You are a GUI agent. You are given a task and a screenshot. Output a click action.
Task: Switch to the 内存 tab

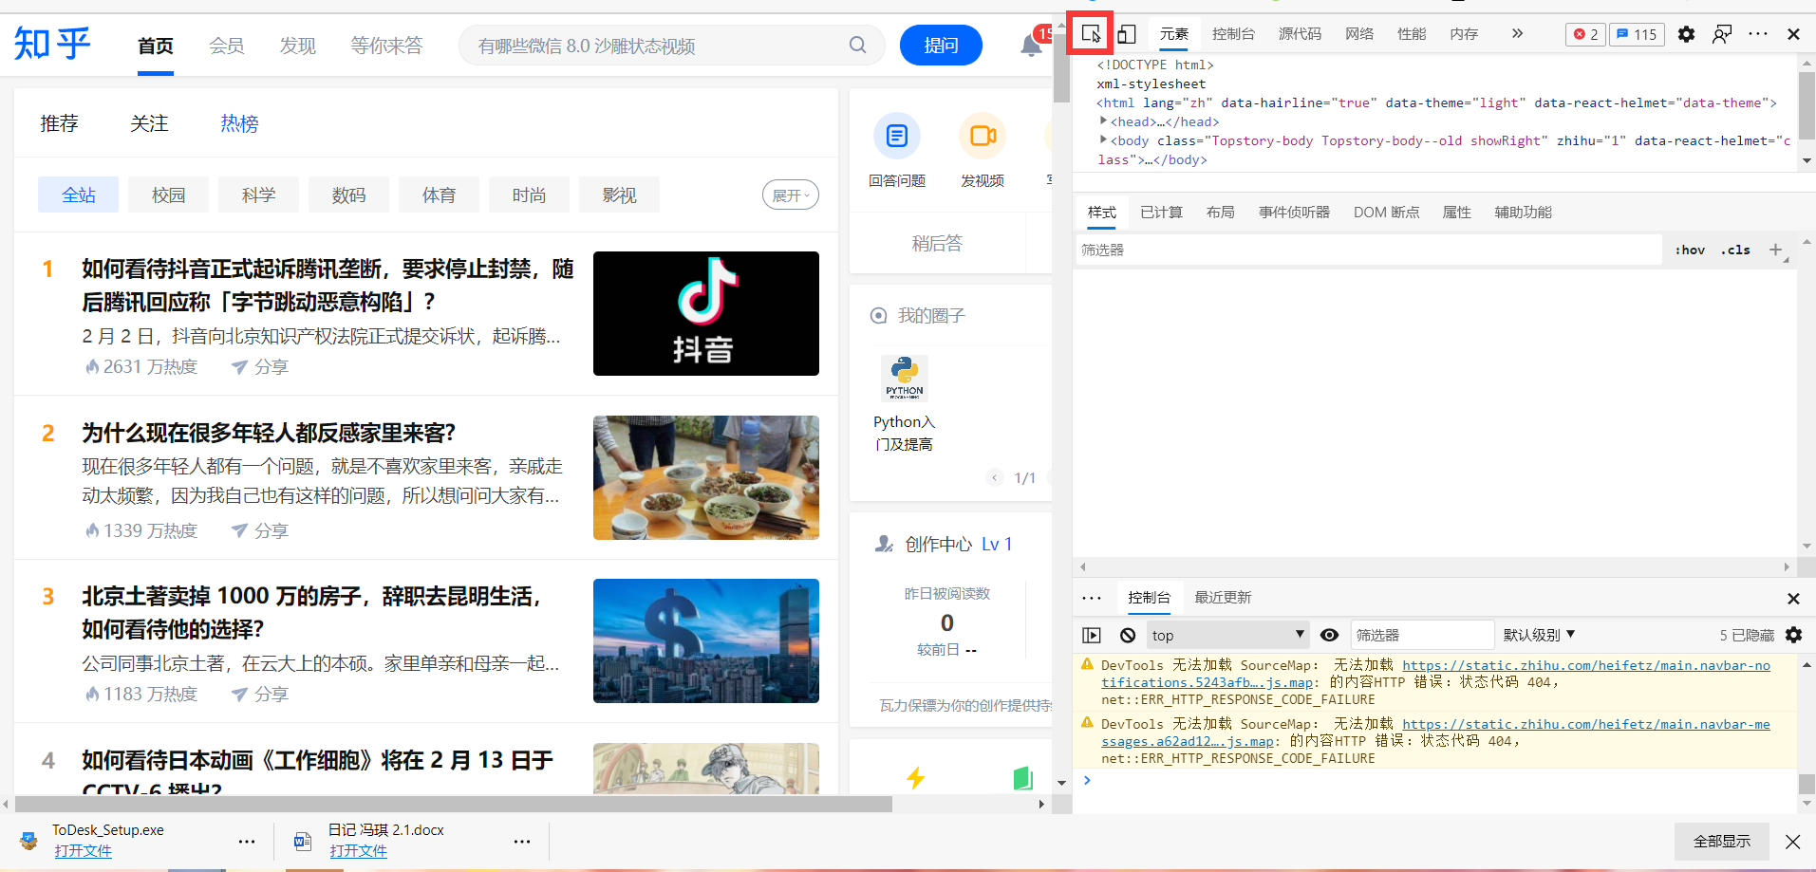tap(1464, 34)
